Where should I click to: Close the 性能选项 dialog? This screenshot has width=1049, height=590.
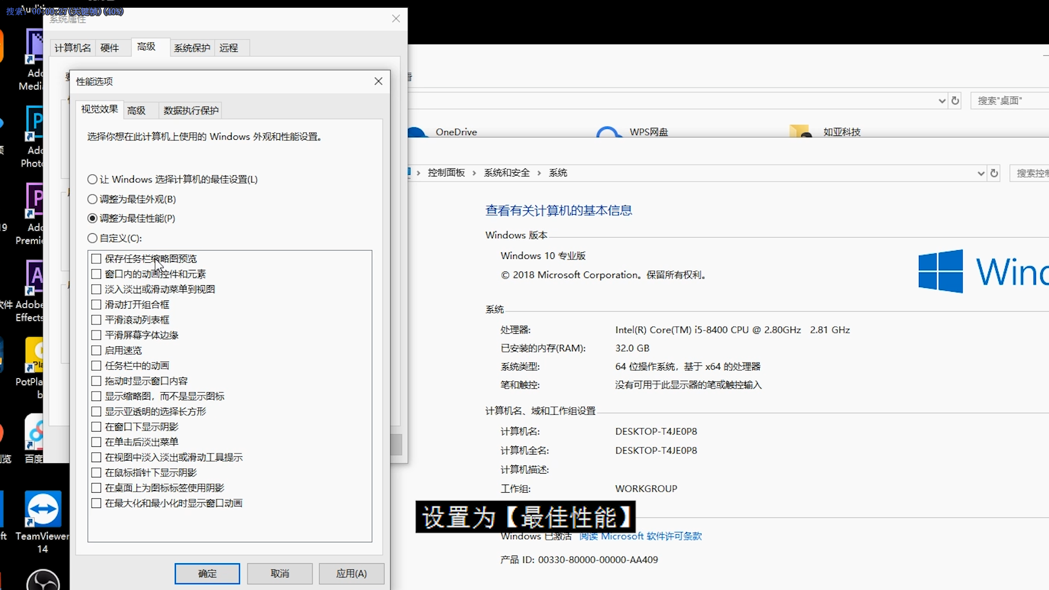point(379,81)
